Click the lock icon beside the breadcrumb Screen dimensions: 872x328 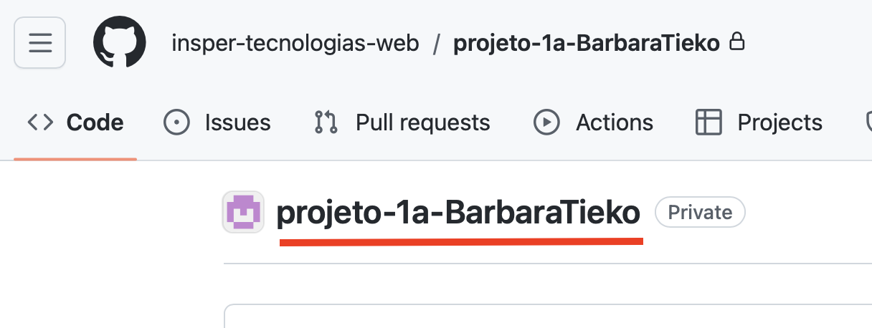[x=736, y=43]
